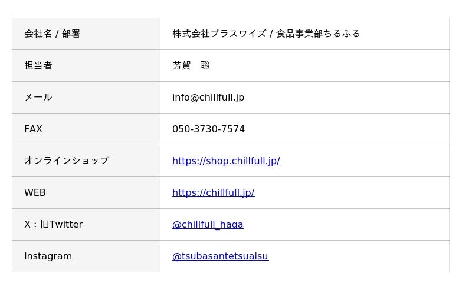The width and height of the screenshot is (472, 290).
Task: Click the X : 旧Twitter row label
Action: (x=53, y=224)
